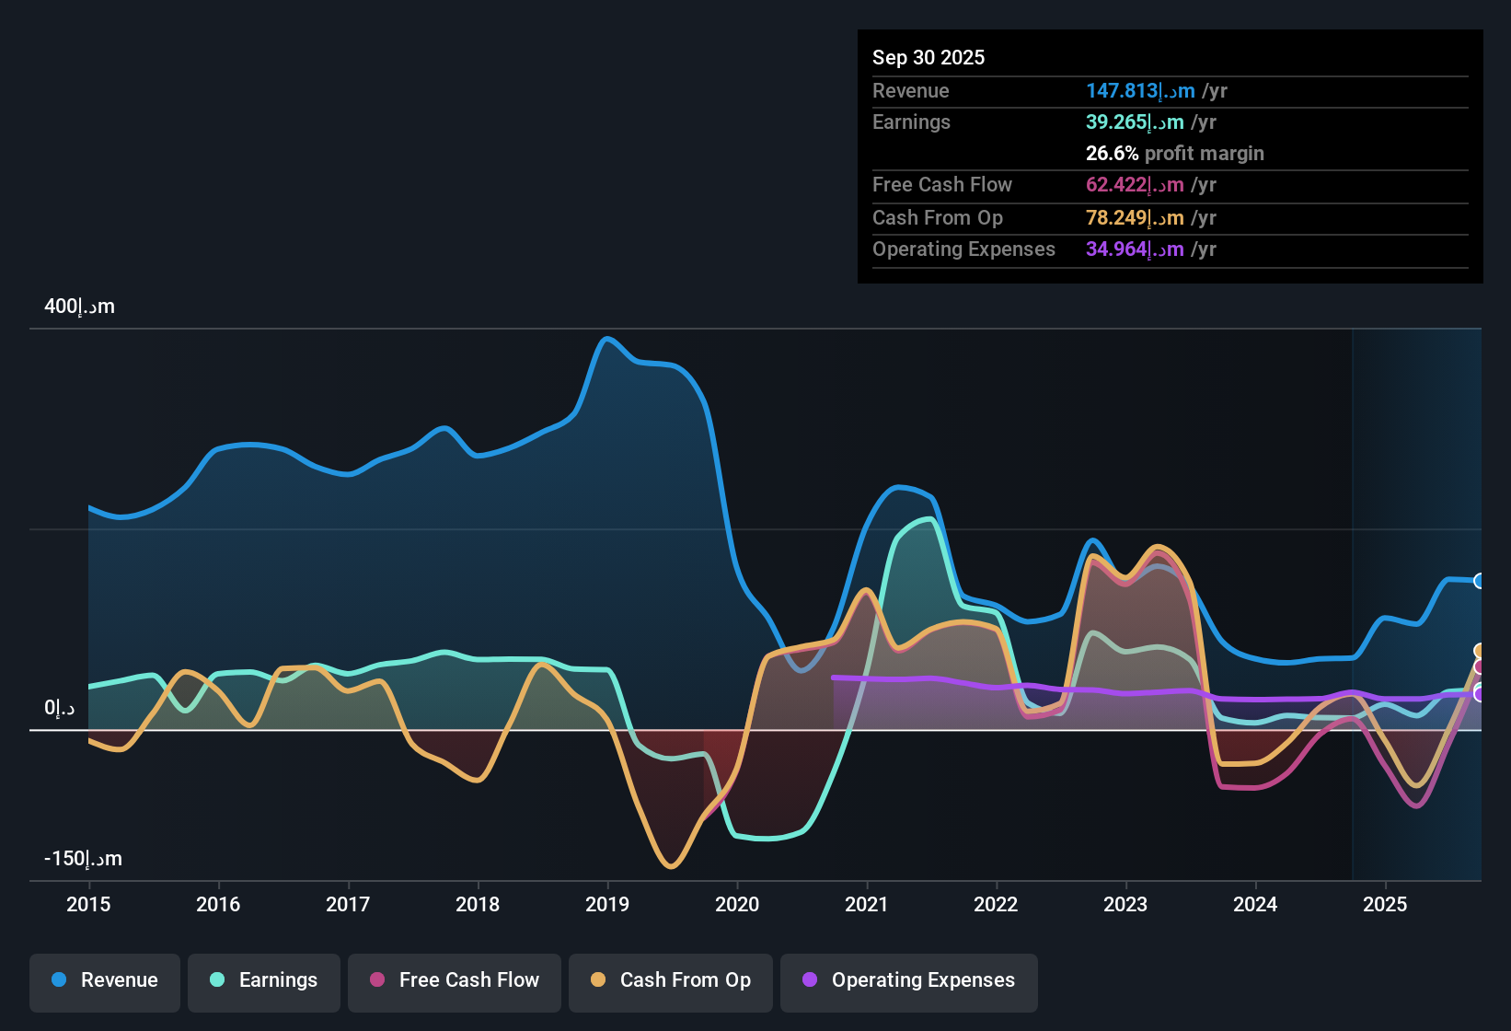The height and width of the screenshot is (1031, 1511).
Task: Click the 400m gridline label
Action: tap(78, 306)
